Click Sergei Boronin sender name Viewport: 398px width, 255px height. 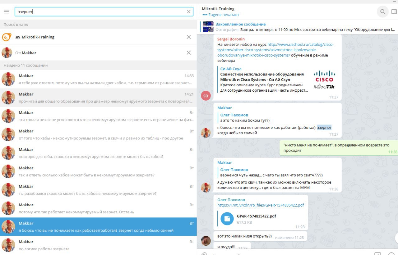coord(231,39)
